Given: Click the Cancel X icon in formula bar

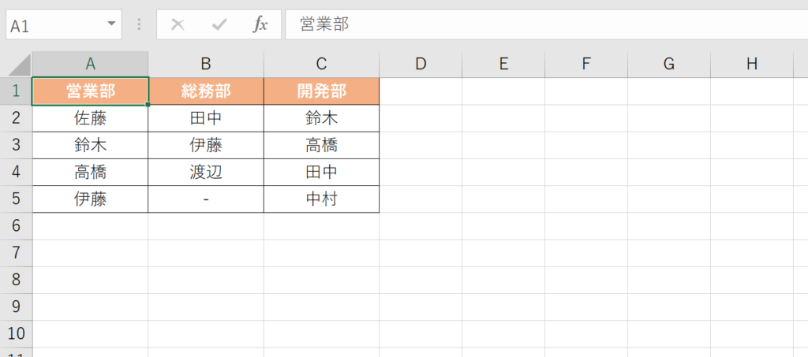Looking at the screenshot, I should coord(178,24).
